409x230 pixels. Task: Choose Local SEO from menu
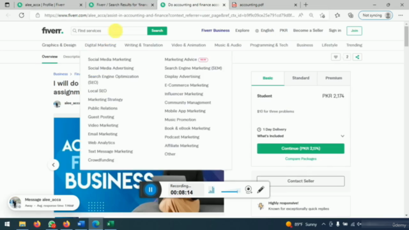pos(97,91)
